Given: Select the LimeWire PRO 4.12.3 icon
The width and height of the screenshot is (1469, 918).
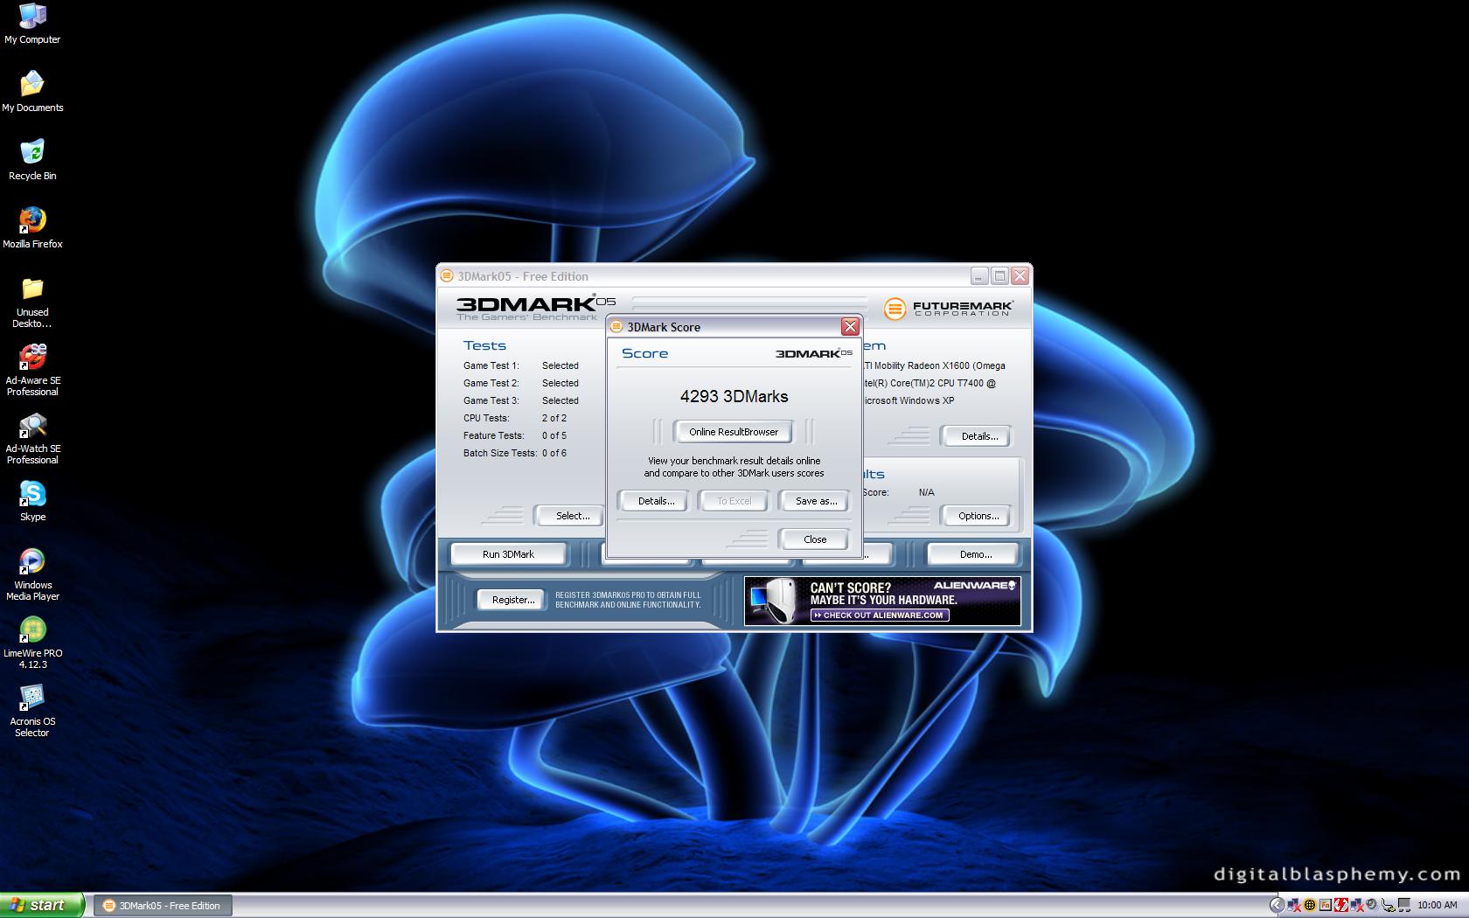Looking at the screenshot, I should (32, 643).
